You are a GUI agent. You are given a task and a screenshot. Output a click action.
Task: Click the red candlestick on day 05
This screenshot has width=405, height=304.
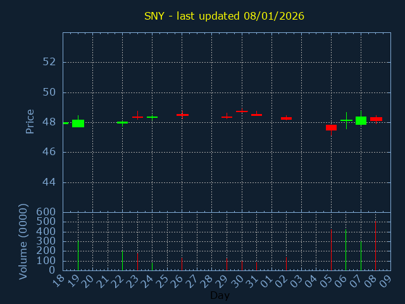331,127
